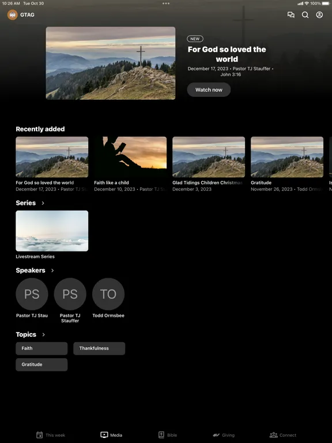
Task: Tap 'November 26, 2023' date text
Action: point(271,189)
